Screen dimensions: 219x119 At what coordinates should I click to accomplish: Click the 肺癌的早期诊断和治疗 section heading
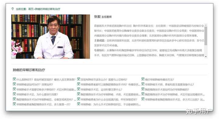29,70
